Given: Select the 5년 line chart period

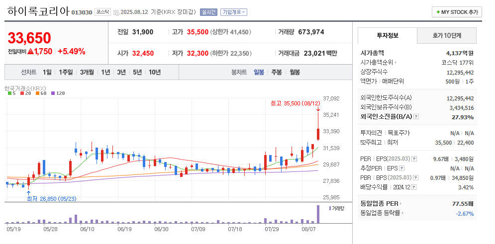Looking at the screenshot, I should click(x=137, y=72).
